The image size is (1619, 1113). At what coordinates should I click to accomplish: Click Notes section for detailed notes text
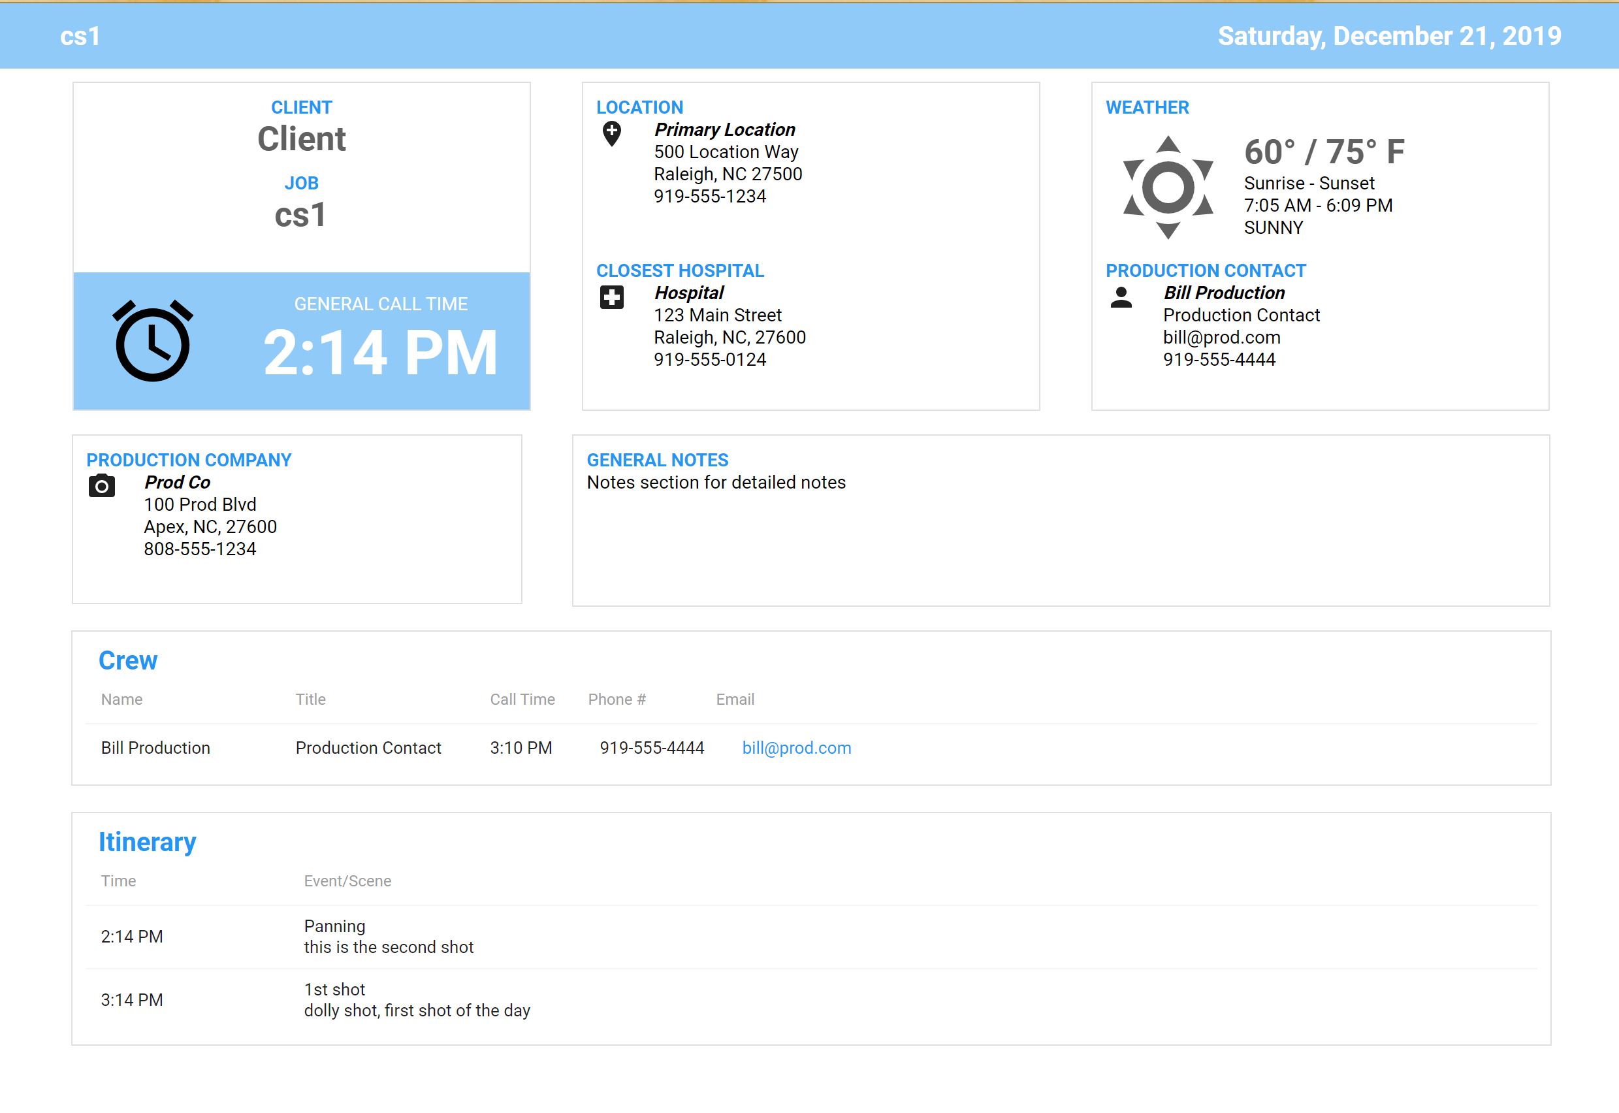point(716,483)
